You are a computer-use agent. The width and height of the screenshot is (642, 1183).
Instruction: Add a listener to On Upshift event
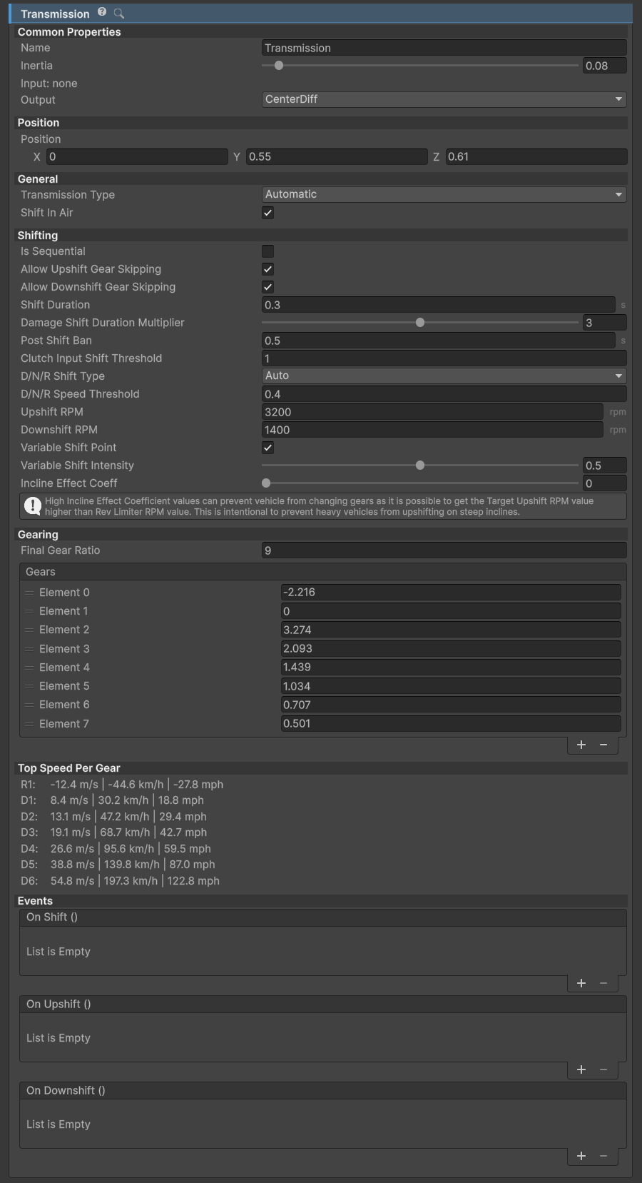pyautogui.click(x=581, y=1069)
